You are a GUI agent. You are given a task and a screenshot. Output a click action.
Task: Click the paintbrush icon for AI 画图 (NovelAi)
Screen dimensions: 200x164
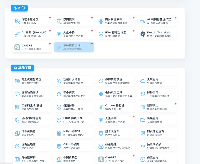[x=17, y=34]
